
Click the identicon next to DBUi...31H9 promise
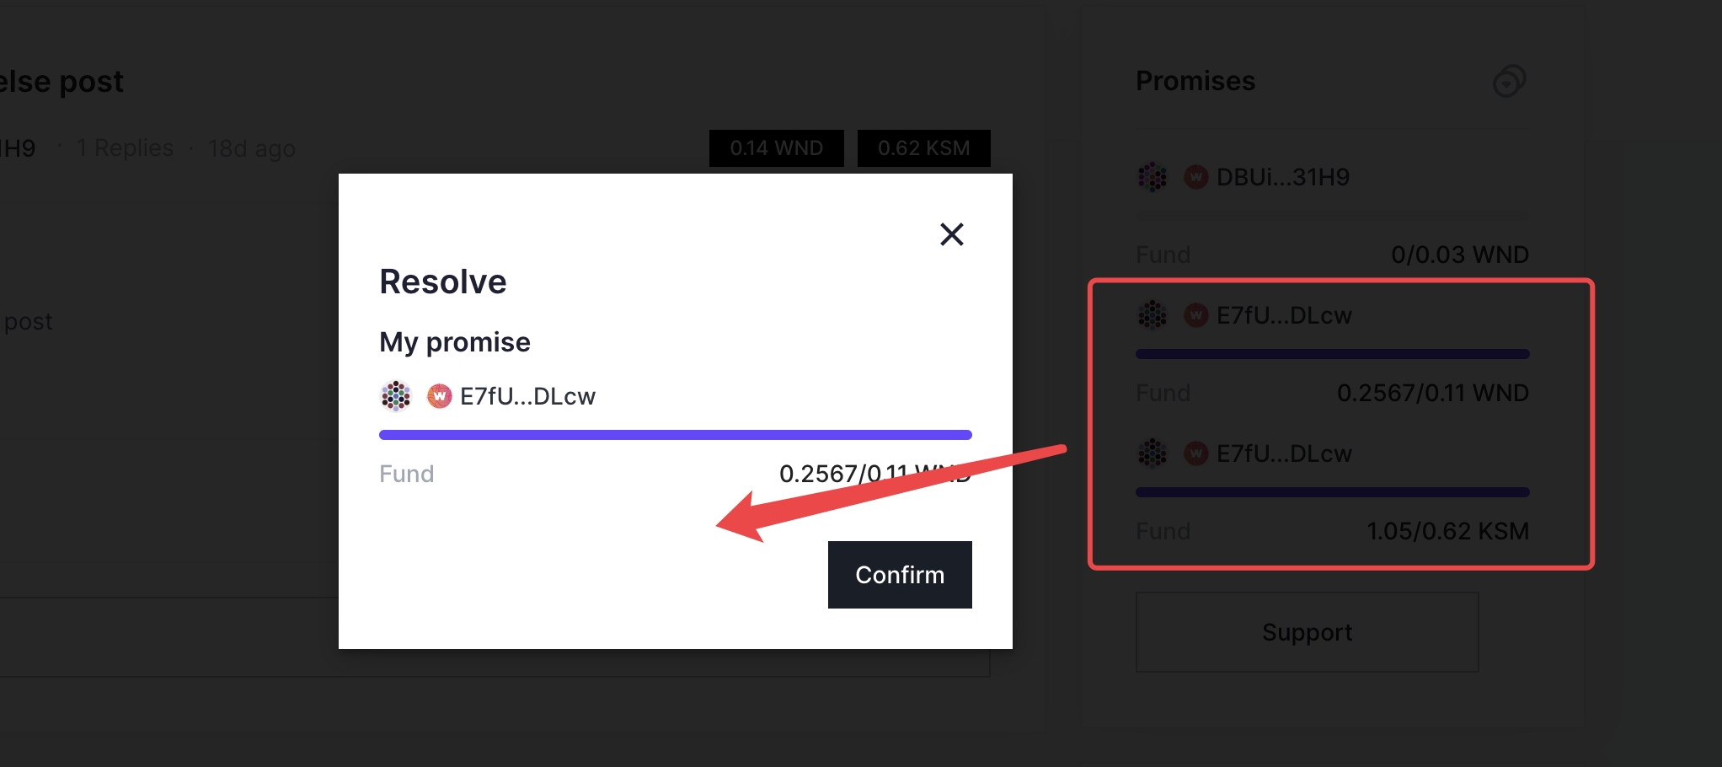(1152, 177)
